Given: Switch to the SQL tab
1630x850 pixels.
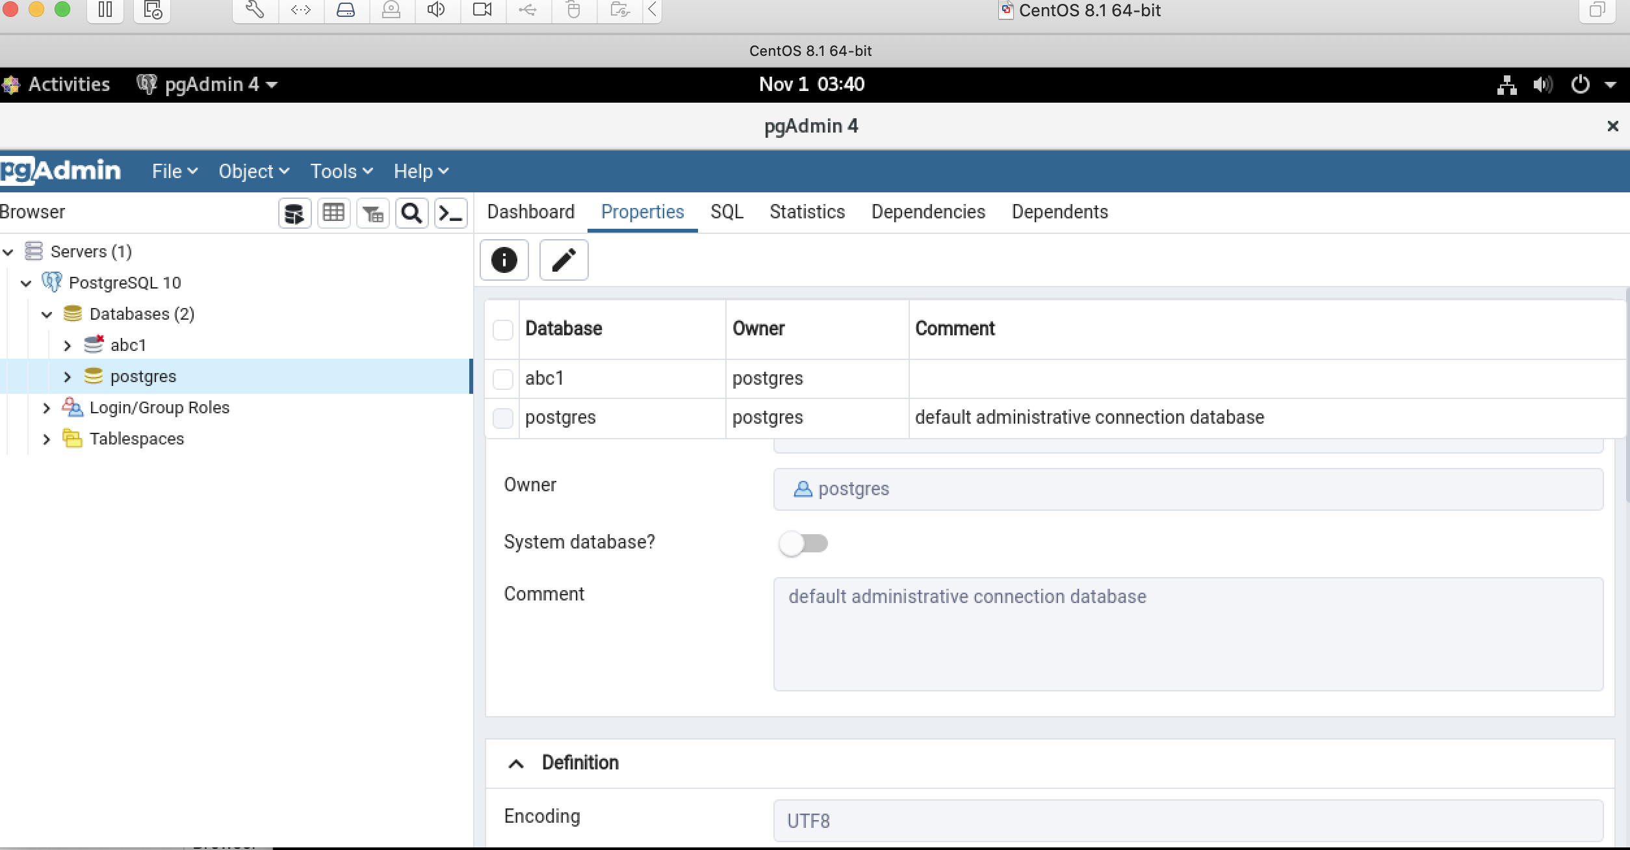Looking at the screenshot, I should click(726, 212).
